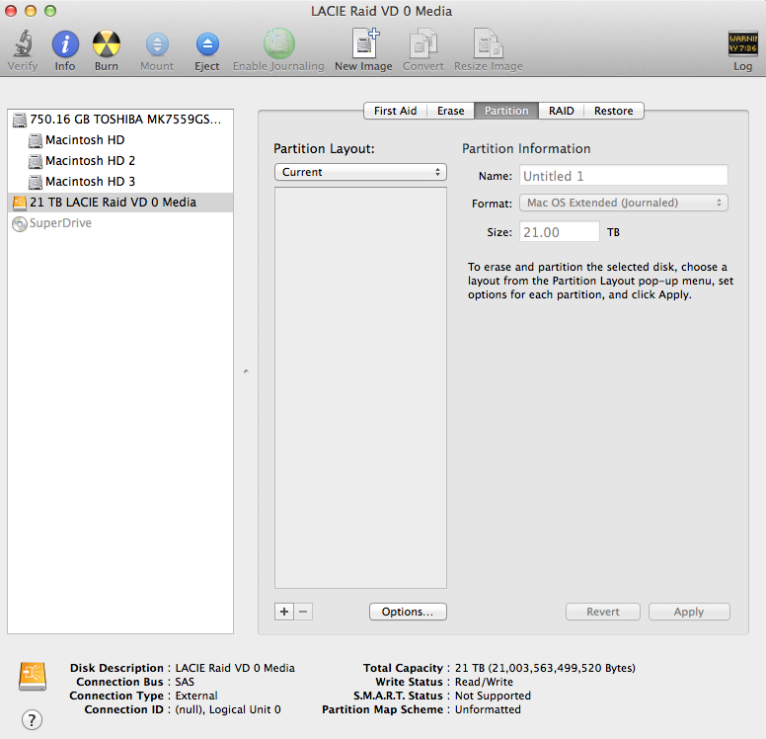766x739 pixels.
Task: Switch to the Erase tab
Action: click(450, 111)
